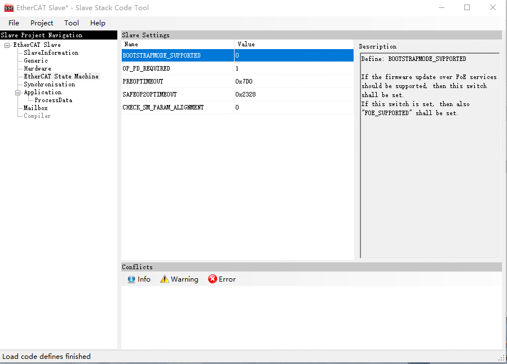Select Hardware in navigation tree
Image resolution: width=507 pixels, height=364 pixels.
pyautogui.click(x=38, y=69)
